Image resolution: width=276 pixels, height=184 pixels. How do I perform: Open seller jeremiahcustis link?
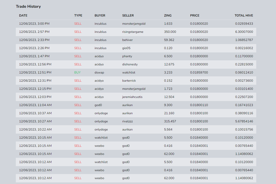[x=132, y=97]
